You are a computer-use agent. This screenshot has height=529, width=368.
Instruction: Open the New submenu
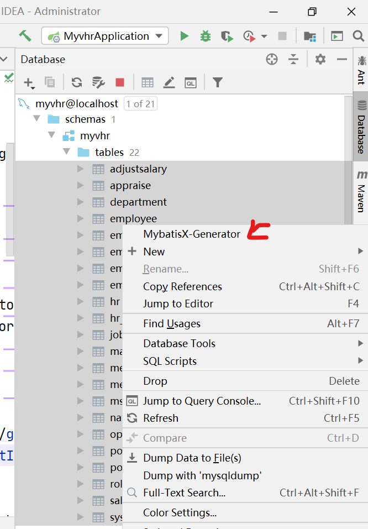click(x=245, y=252)
